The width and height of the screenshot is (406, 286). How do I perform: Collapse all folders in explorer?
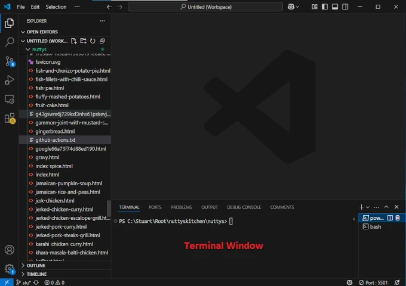click(x=102, y=41)
